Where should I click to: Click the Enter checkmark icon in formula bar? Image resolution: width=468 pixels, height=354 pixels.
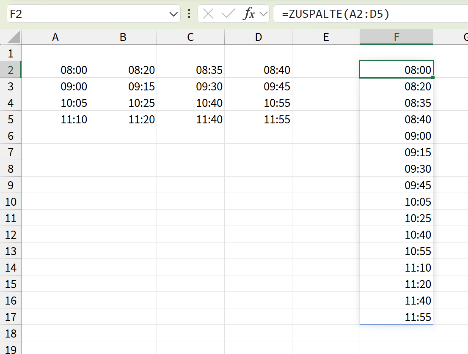pos(228,14)
